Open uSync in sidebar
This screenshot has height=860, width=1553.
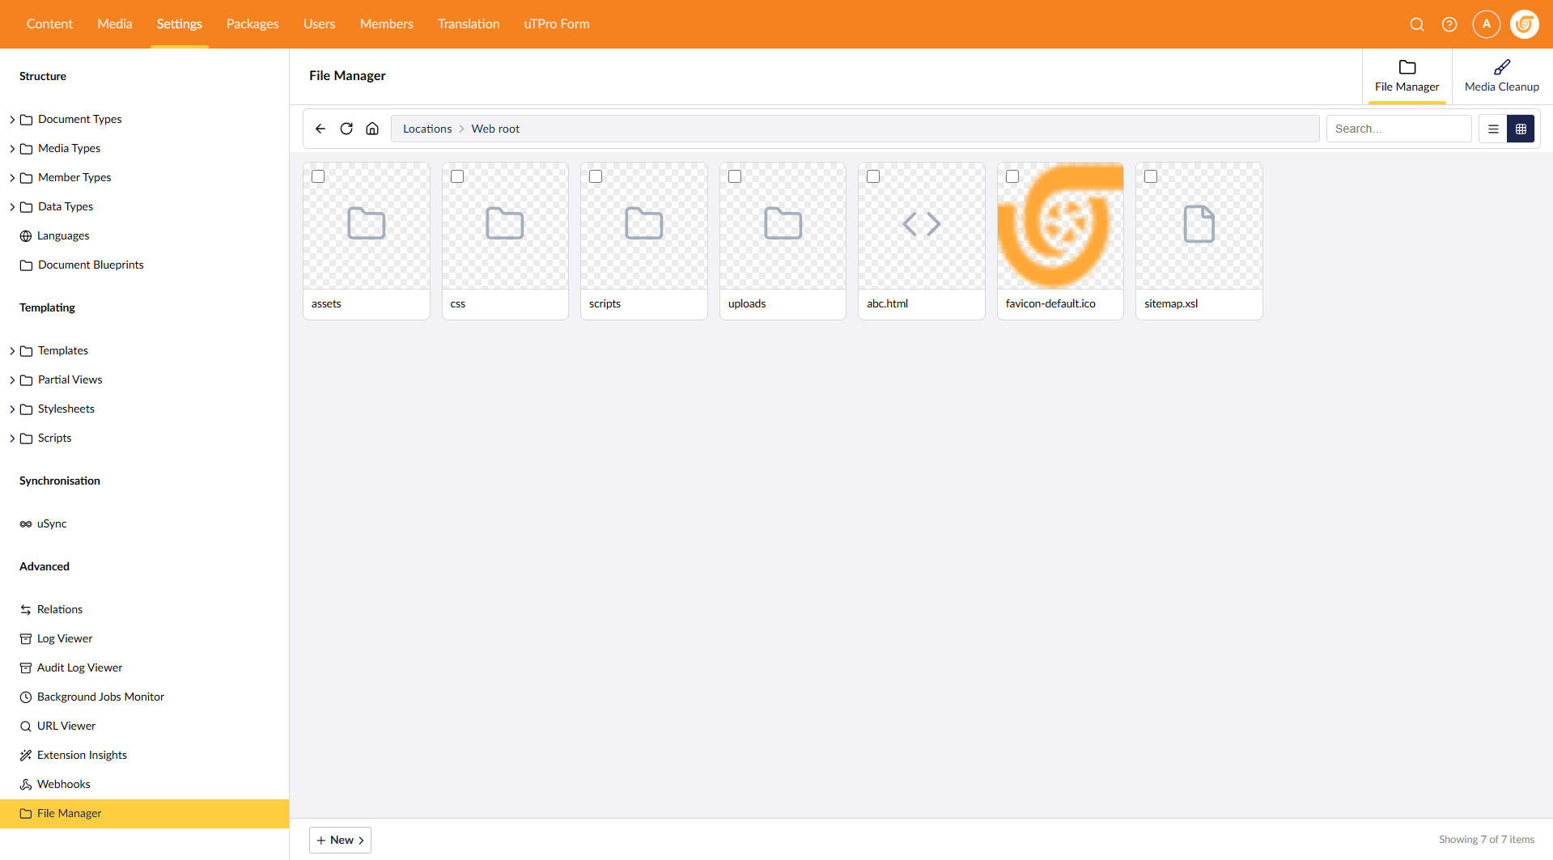tap(52, 523)
